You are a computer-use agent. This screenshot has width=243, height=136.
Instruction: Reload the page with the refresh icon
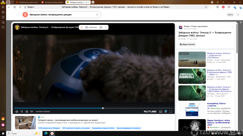coord(20,7)
